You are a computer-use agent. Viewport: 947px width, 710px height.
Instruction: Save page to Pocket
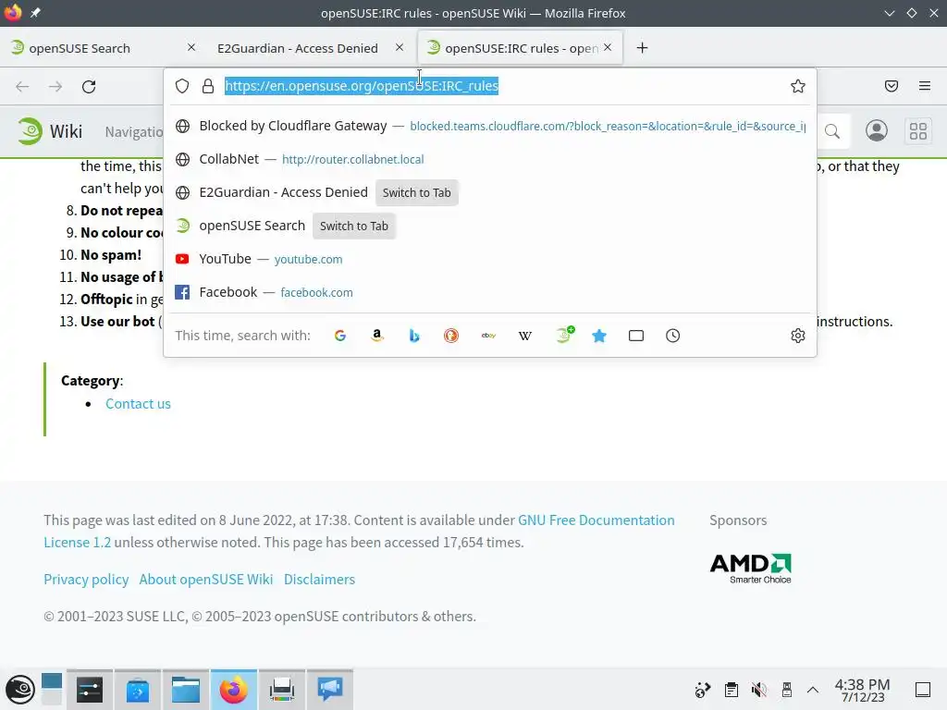pos(892,86)
